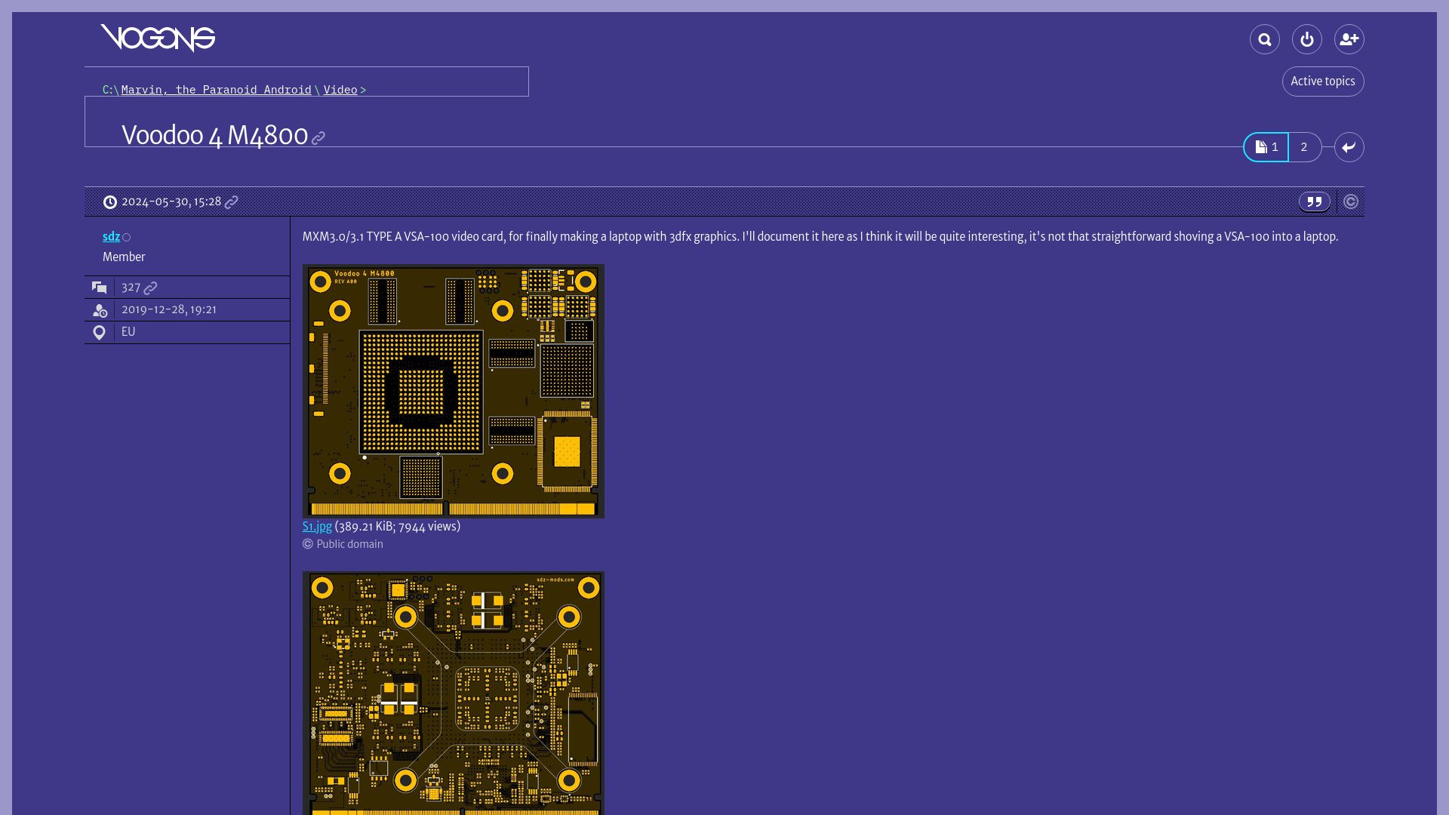Image resolution: width=1449 pixels, height=815 pixels.
Task: Click the Voodoo 4 M4800 topic title
Action: [x=215, y=135]
